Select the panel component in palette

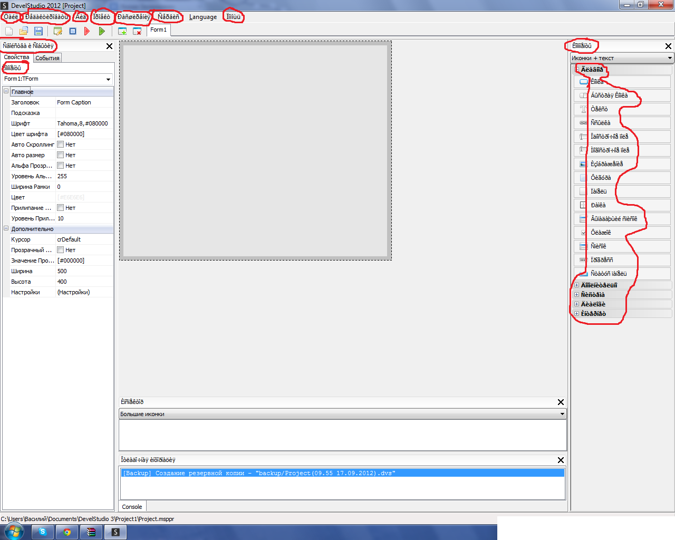(622, 191)
